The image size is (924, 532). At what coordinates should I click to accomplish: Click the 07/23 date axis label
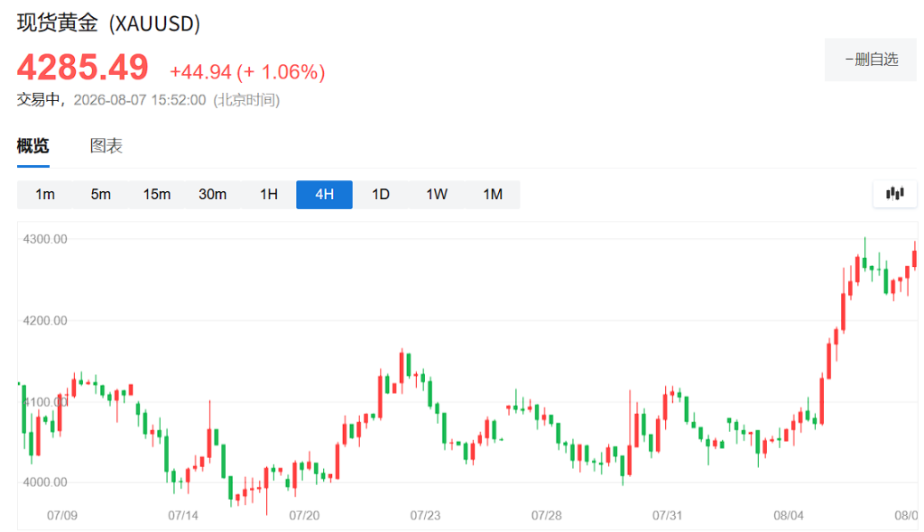coord(426,516)
